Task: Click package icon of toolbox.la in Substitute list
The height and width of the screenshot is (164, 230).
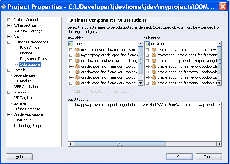Action: 154,66
